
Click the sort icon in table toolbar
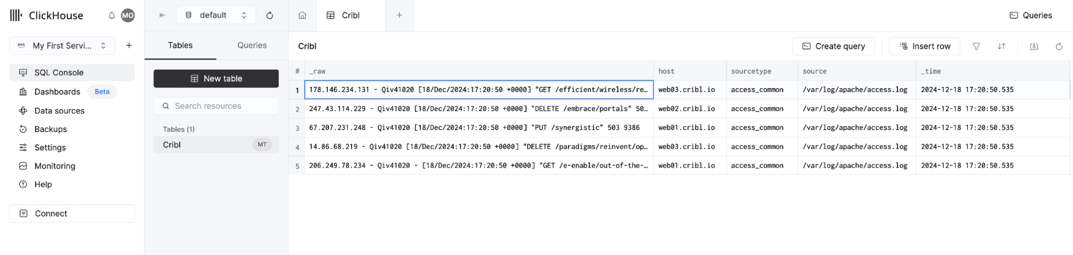[1002, 47]
